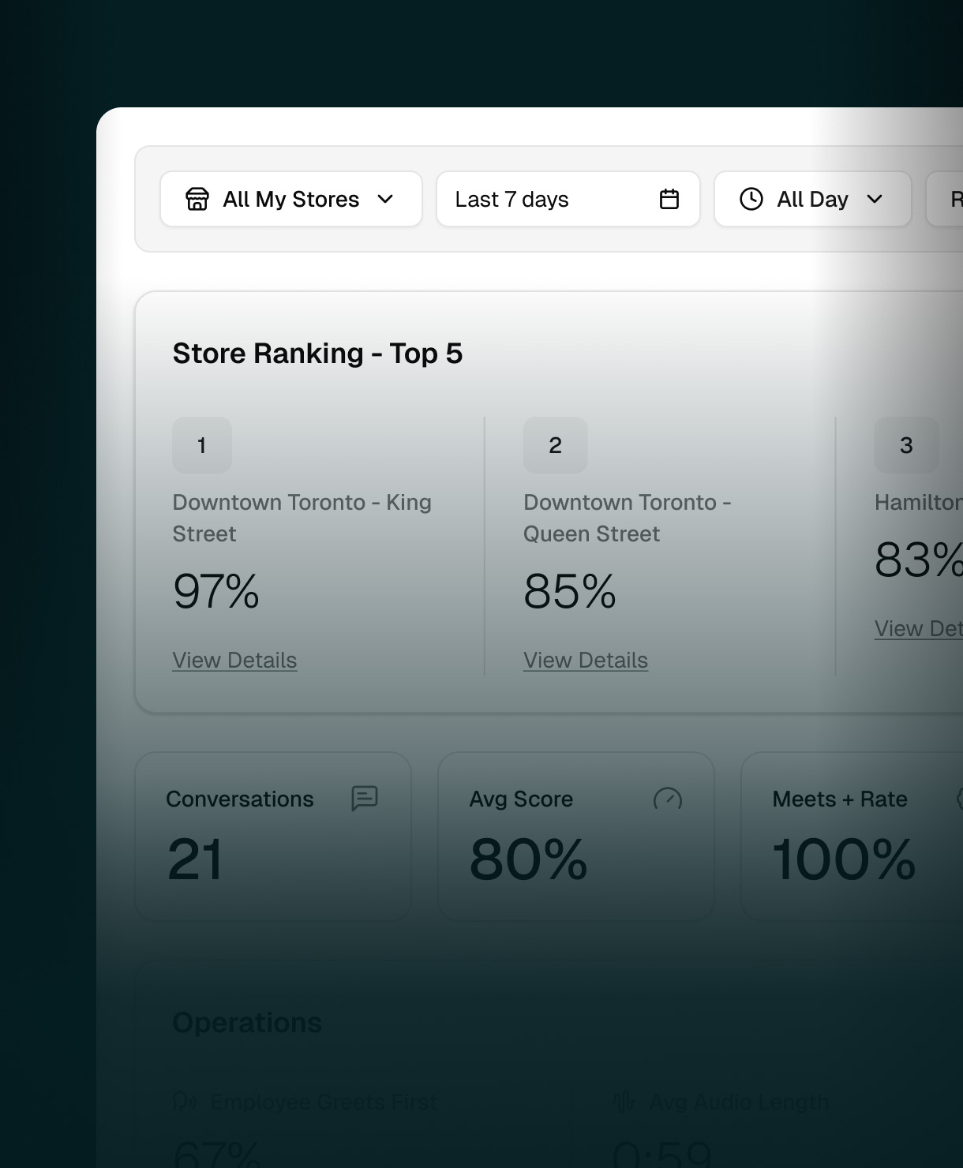View Details for Queen Street store

coord(586,661)
